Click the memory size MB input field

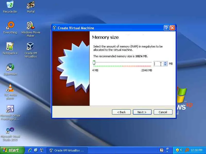[x=158, y=64]
